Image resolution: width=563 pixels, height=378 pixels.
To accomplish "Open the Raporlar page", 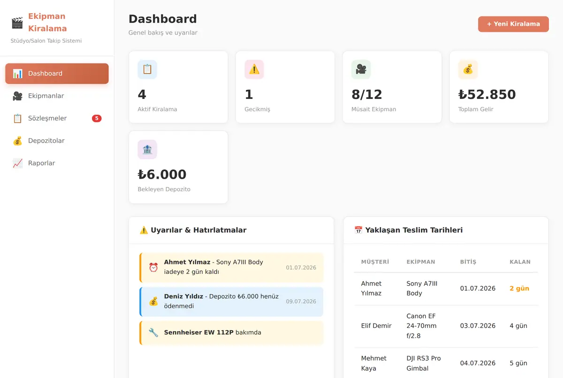I will pos(57,163).
